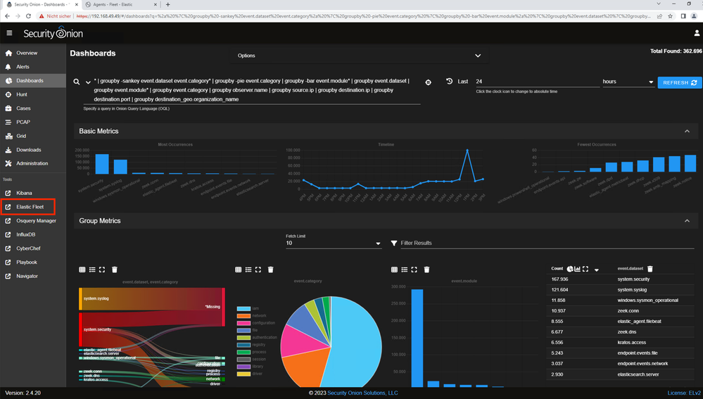
Task: Click the crosshair icon next to the query field
Action: pyautogui.click(x=428, y=82)
